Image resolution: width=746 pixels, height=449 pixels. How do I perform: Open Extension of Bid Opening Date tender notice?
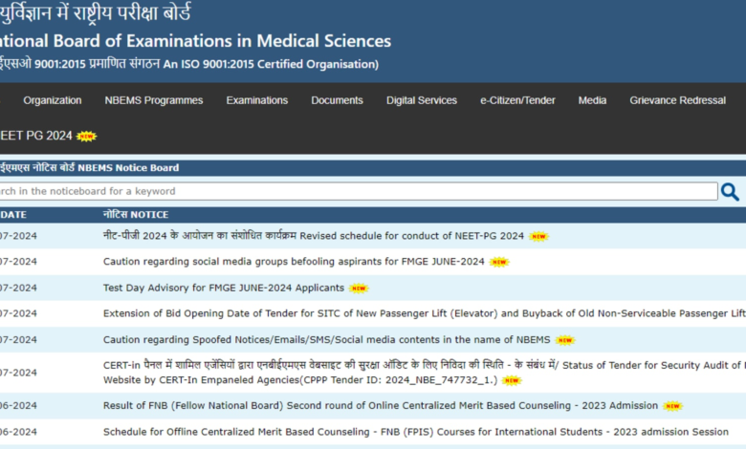coord(425,313)
